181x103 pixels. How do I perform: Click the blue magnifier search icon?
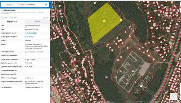pyautogui.click(x=46, y=5)
